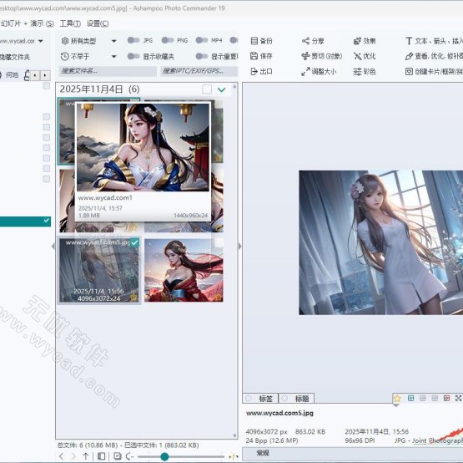Click the tab scroll right arrow near 何地

(x=45, y=75)
